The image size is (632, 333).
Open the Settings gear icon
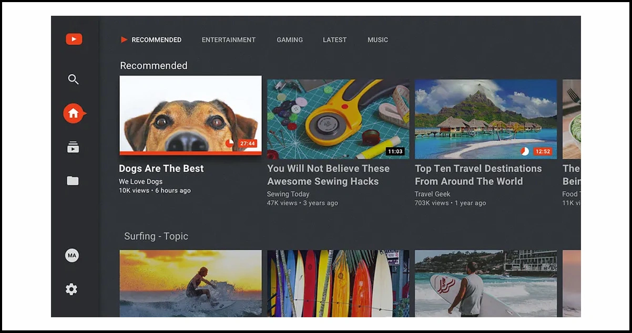point(72,289)
